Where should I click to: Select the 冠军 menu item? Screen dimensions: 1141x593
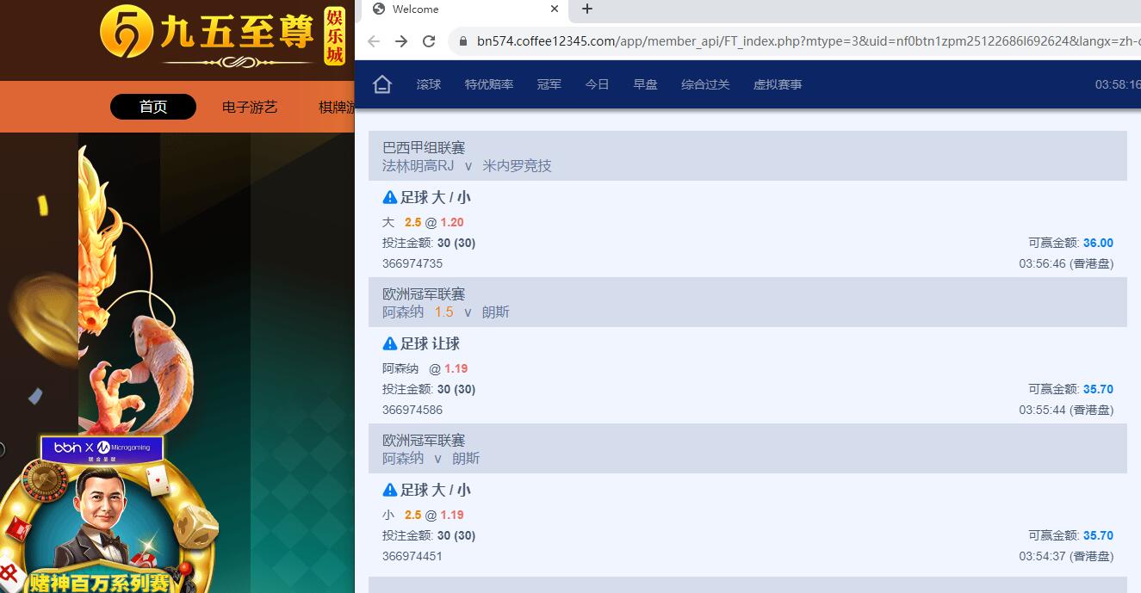point(549,84)
